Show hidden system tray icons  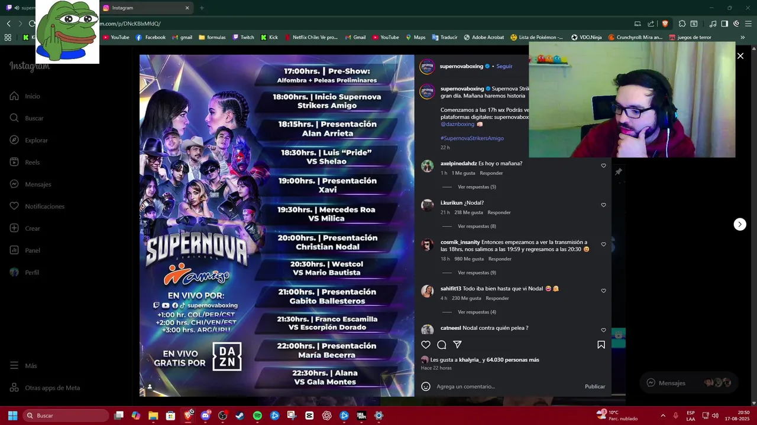click(662, 416)
